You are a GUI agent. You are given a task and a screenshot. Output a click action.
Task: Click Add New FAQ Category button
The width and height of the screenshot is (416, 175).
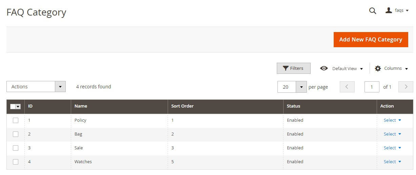tap(371, 40)
